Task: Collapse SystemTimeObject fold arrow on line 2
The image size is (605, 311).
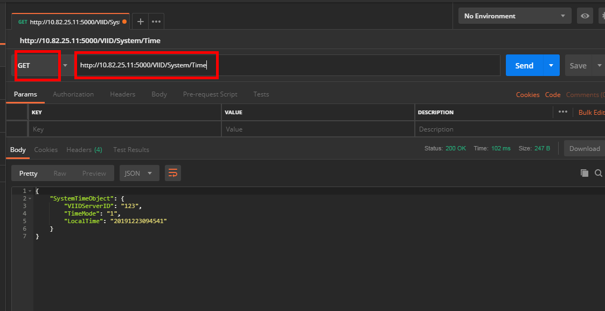Action: point(30,198)
